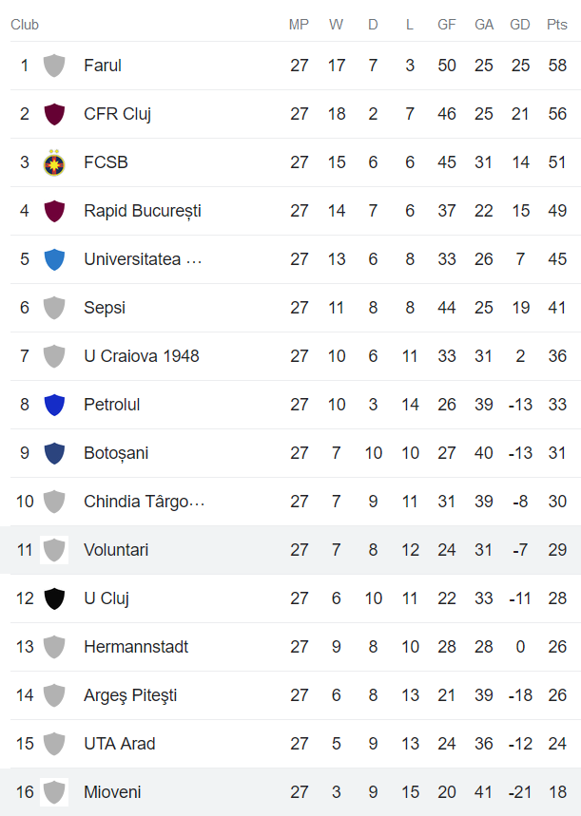The width and height of the screenshot is (581, 816).
Task: Open the Farul team page link
Action: coord(103,66)
